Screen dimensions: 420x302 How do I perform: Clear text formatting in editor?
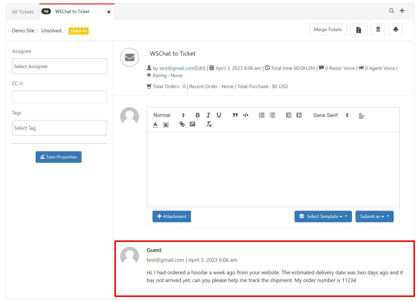(x=209, y=124)
